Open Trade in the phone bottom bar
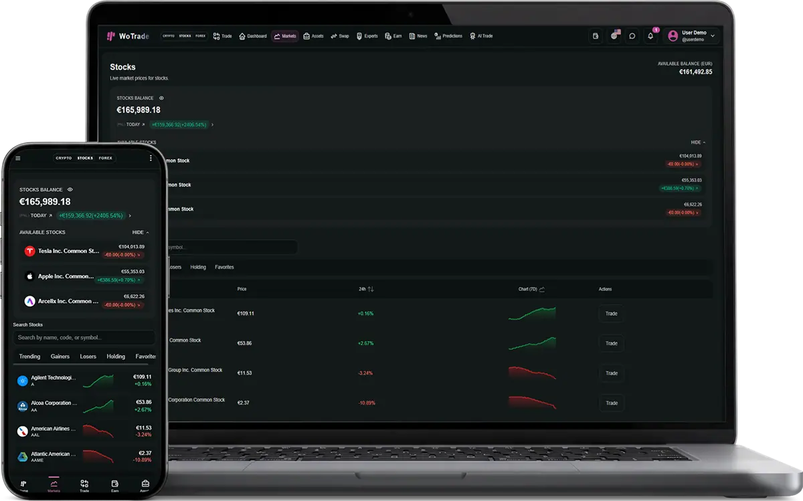Image resolution: width=803 pixels, height=501 pixels. coord(84,486)
